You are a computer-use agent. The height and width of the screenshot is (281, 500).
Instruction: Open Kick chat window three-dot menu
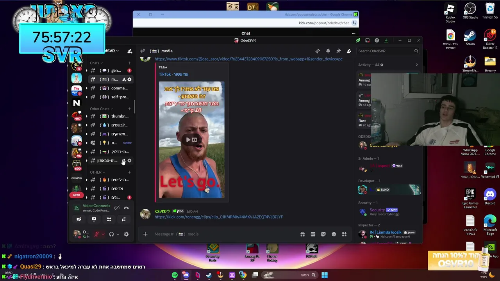tap(354, 33)
